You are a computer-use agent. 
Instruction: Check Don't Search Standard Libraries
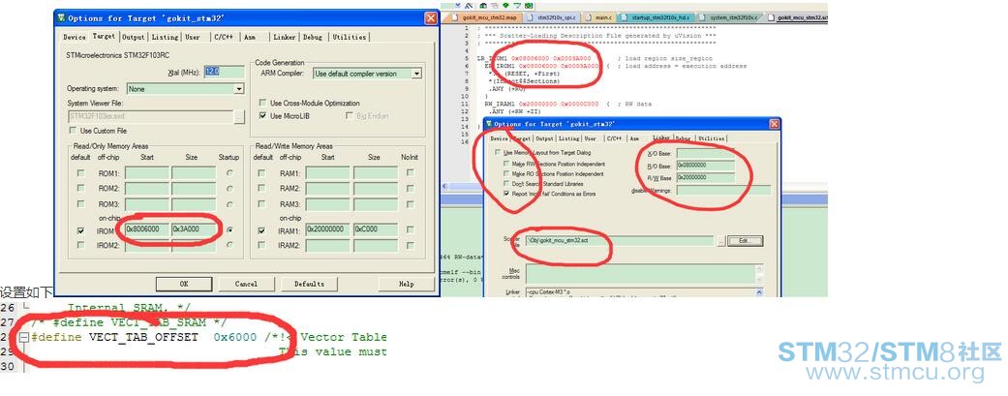[507, 183]
